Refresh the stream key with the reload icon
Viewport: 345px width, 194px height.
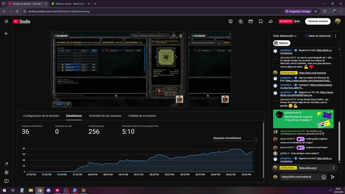pyautogui.click(x=174, y=36)
